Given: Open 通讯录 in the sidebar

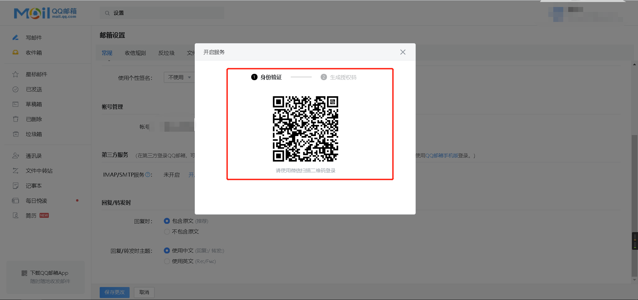Looking at the screenshot, I should tap(34, 156).
